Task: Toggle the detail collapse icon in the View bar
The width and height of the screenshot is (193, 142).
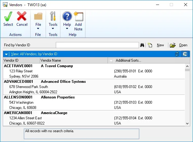Action: [185, 54]
